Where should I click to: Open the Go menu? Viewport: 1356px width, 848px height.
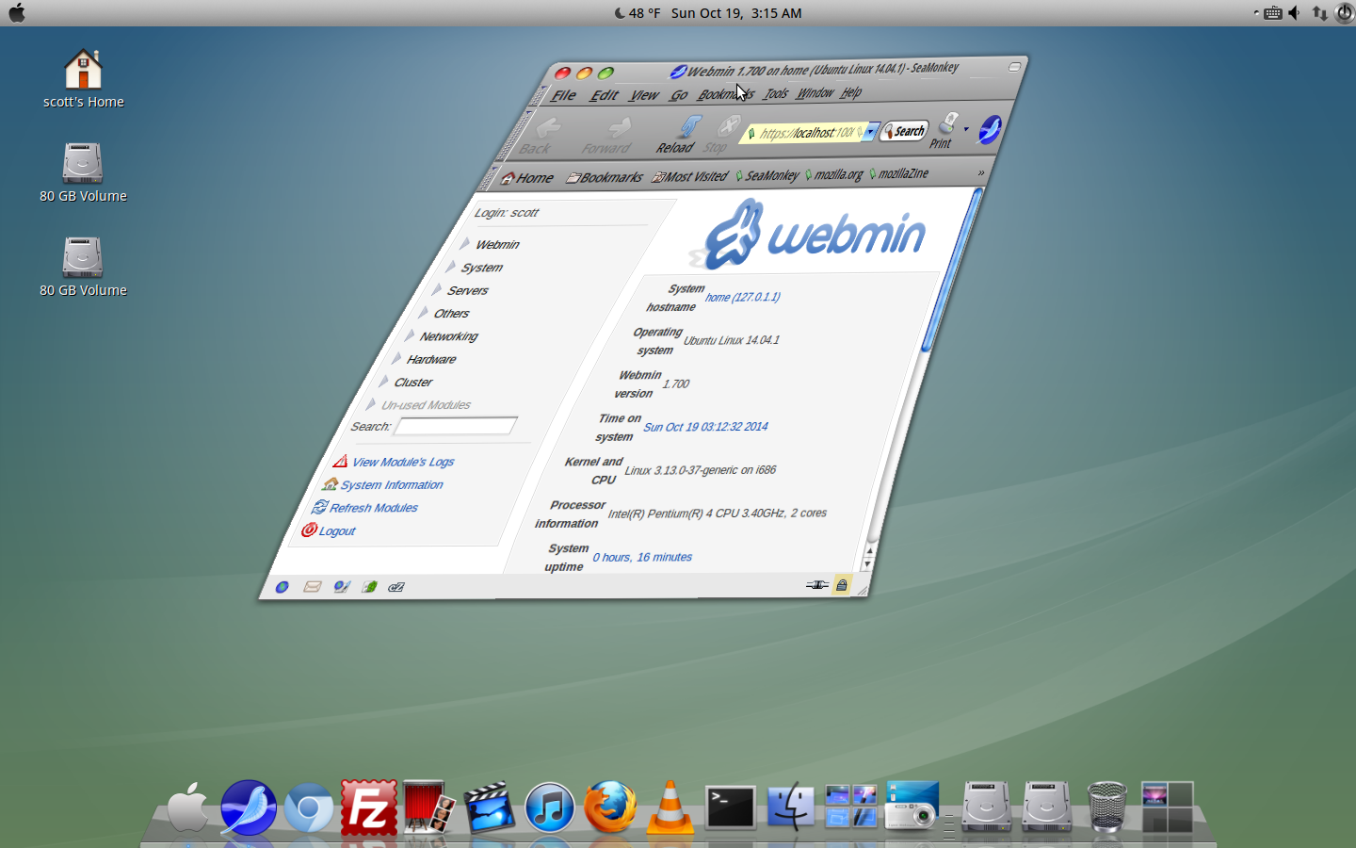(679, 94)
